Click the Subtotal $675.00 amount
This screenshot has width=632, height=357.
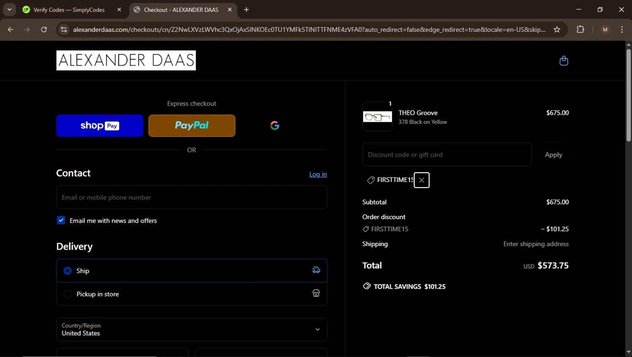click(x=557, y=202)
